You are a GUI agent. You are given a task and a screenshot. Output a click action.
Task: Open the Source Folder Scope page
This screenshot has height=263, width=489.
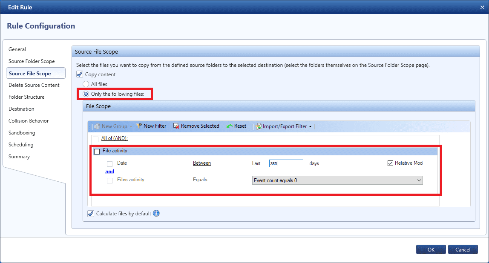[x=32, y=61]
